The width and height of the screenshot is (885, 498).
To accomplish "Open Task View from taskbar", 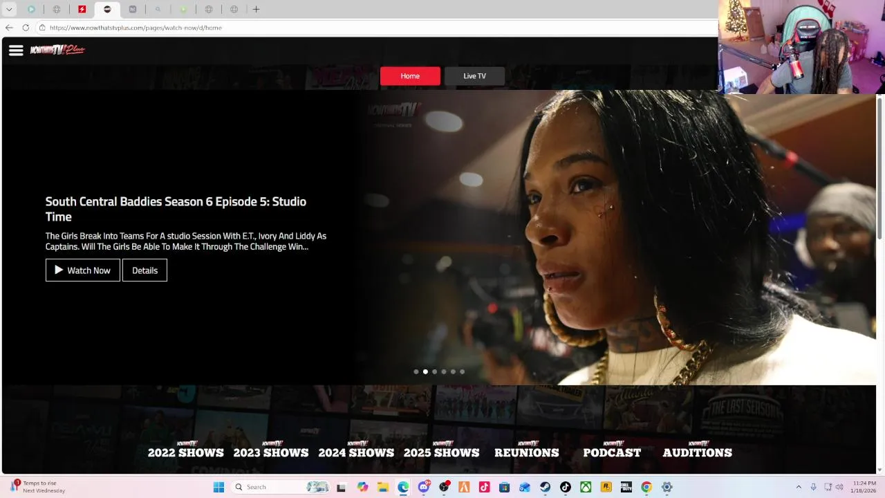I will (x=341, y=487).
